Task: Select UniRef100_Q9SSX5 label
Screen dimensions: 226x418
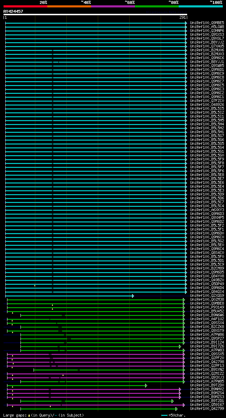Action: click(x=207, y=354)
